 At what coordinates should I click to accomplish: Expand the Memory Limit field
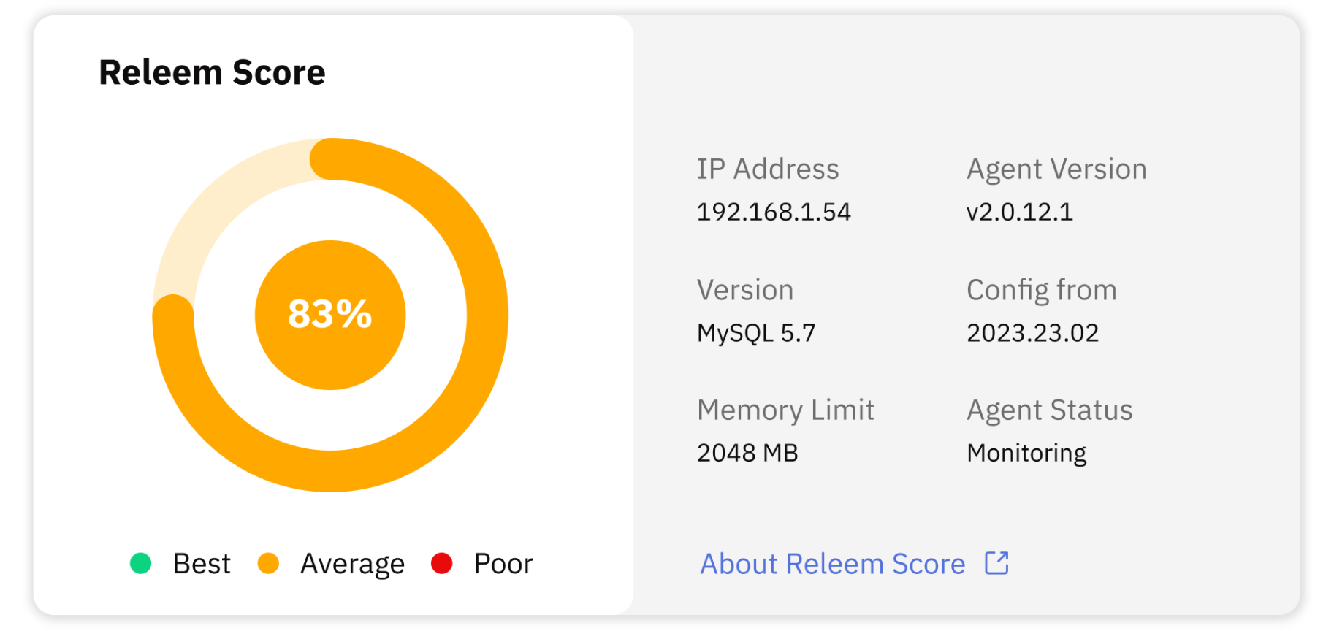click(x=785, y=410)
